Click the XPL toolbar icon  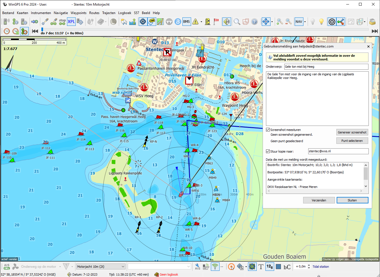[71, 22]
